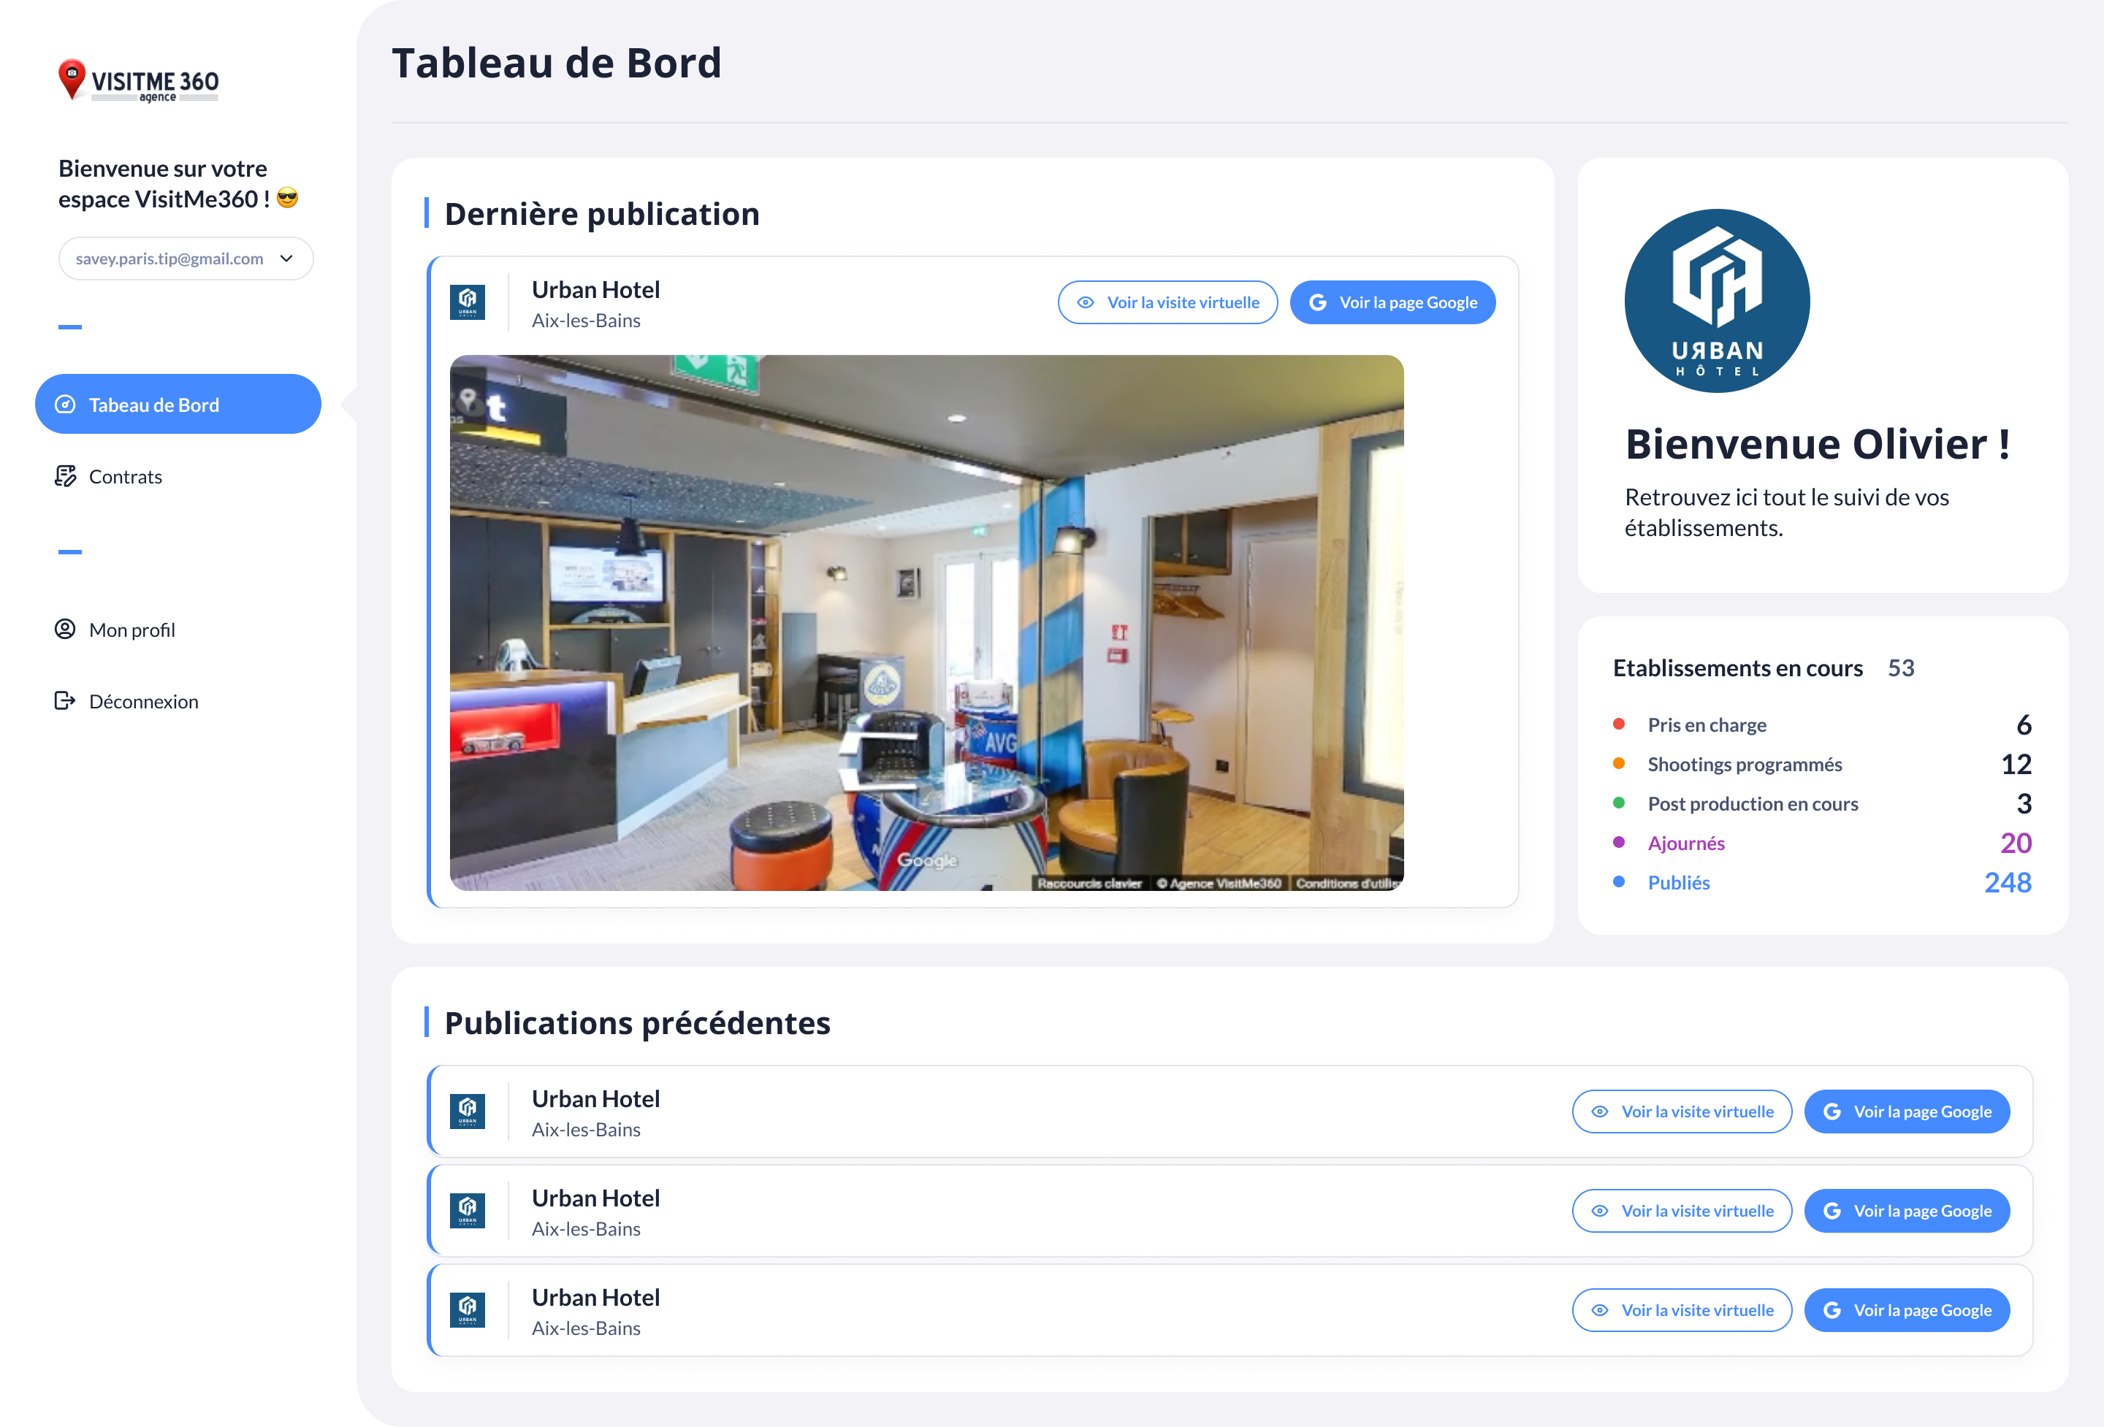Click the purple Ajournés status dot
The image size is (2104, 1427).
1618,843
